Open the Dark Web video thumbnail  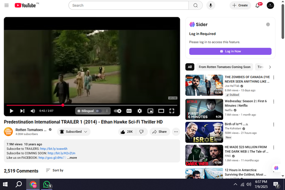click(204, 155)
